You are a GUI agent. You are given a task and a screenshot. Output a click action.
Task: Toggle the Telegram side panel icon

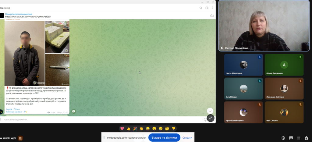pyautogui.click(x=207, y=8)
